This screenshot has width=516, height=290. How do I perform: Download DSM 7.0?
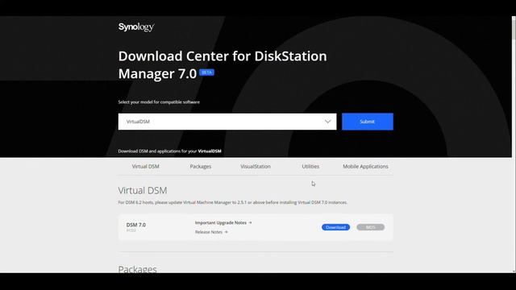(335, 227)
